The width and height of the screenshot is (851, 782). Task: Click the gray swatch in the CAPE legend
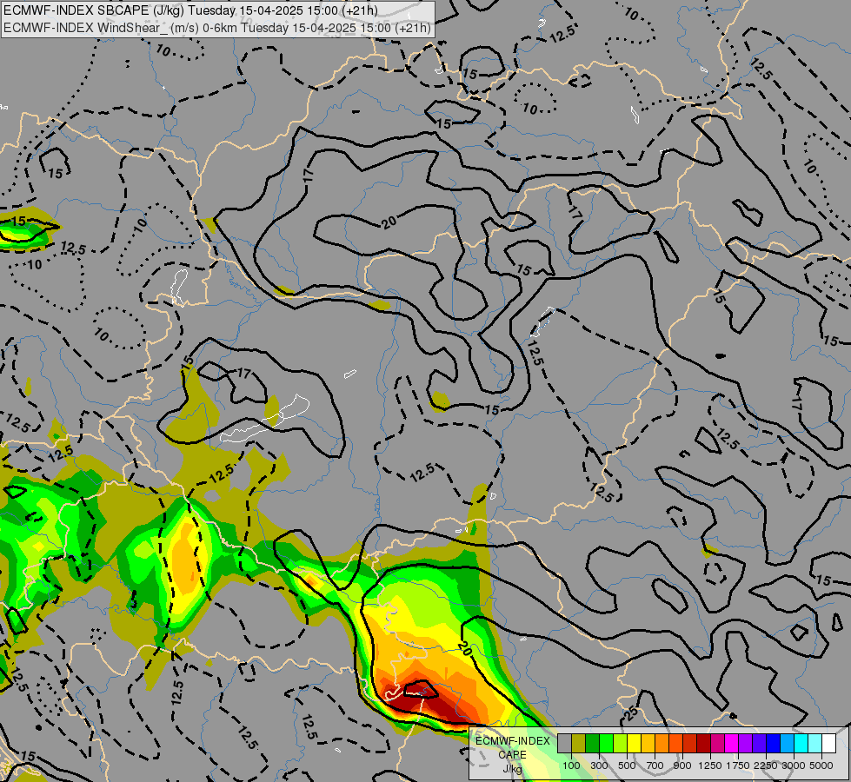tap(564, 743)
